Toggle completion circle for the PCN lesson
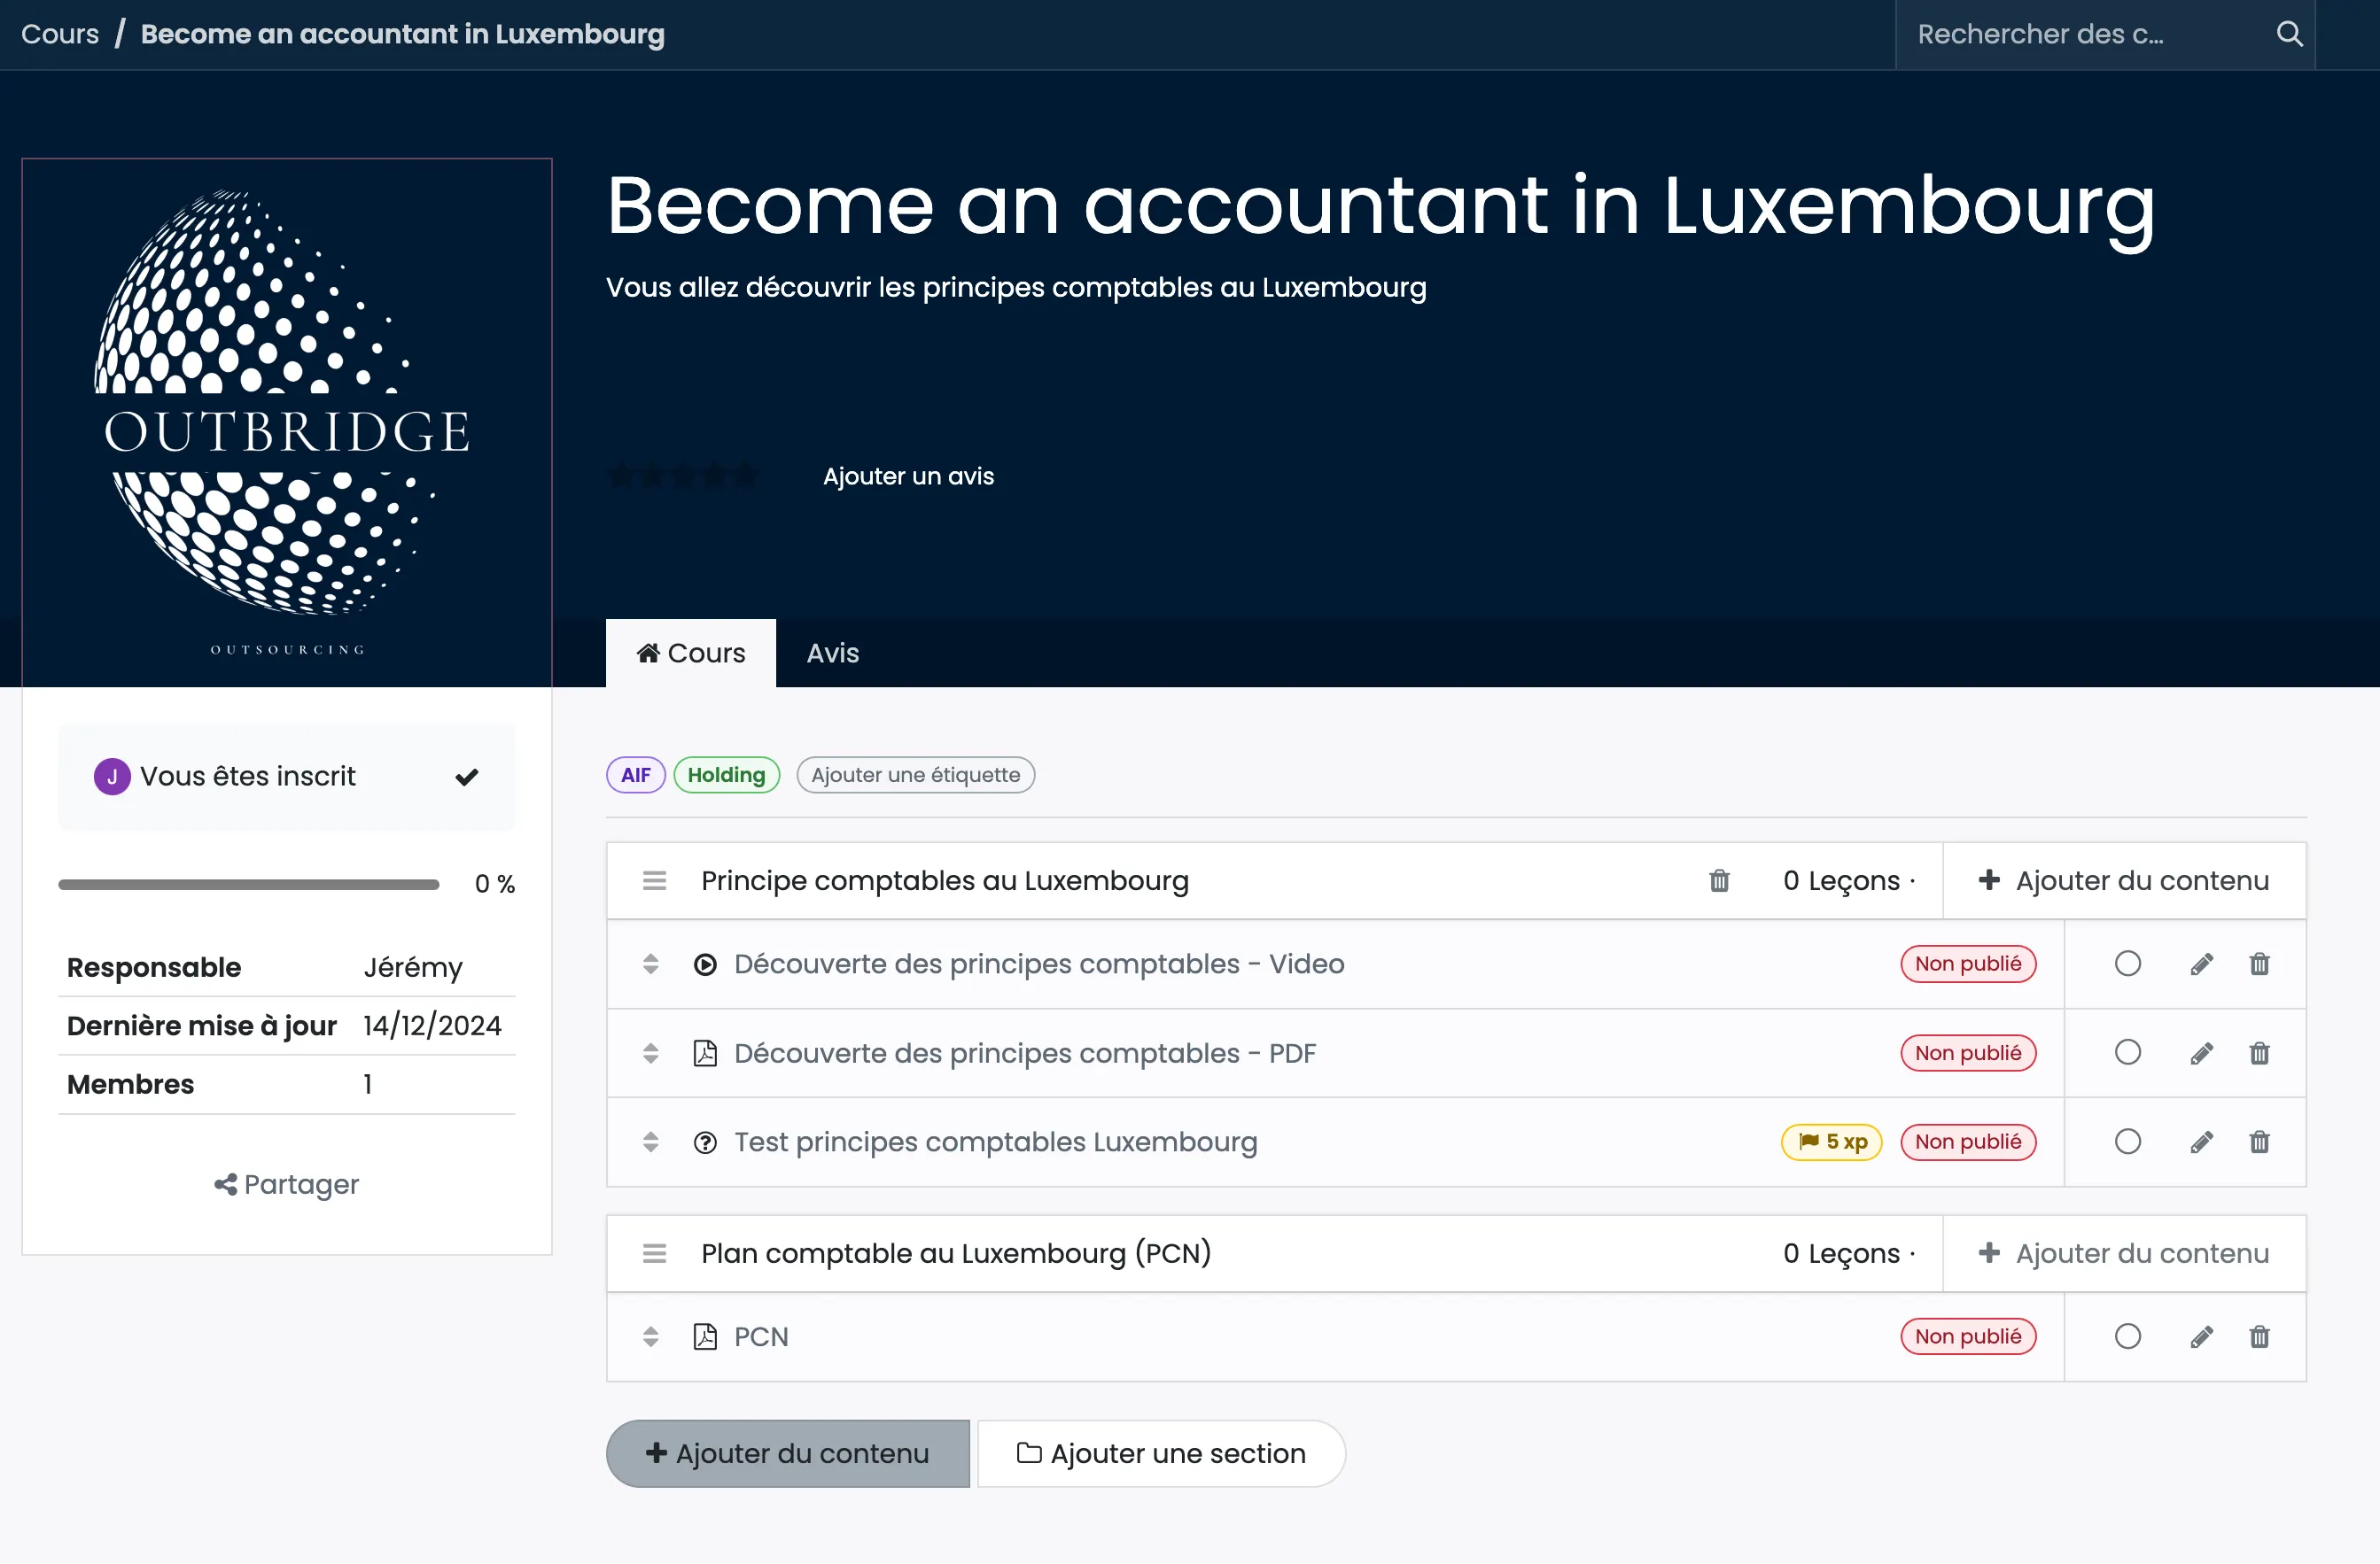The image size is (2380, 1564). (2127, 1336)
